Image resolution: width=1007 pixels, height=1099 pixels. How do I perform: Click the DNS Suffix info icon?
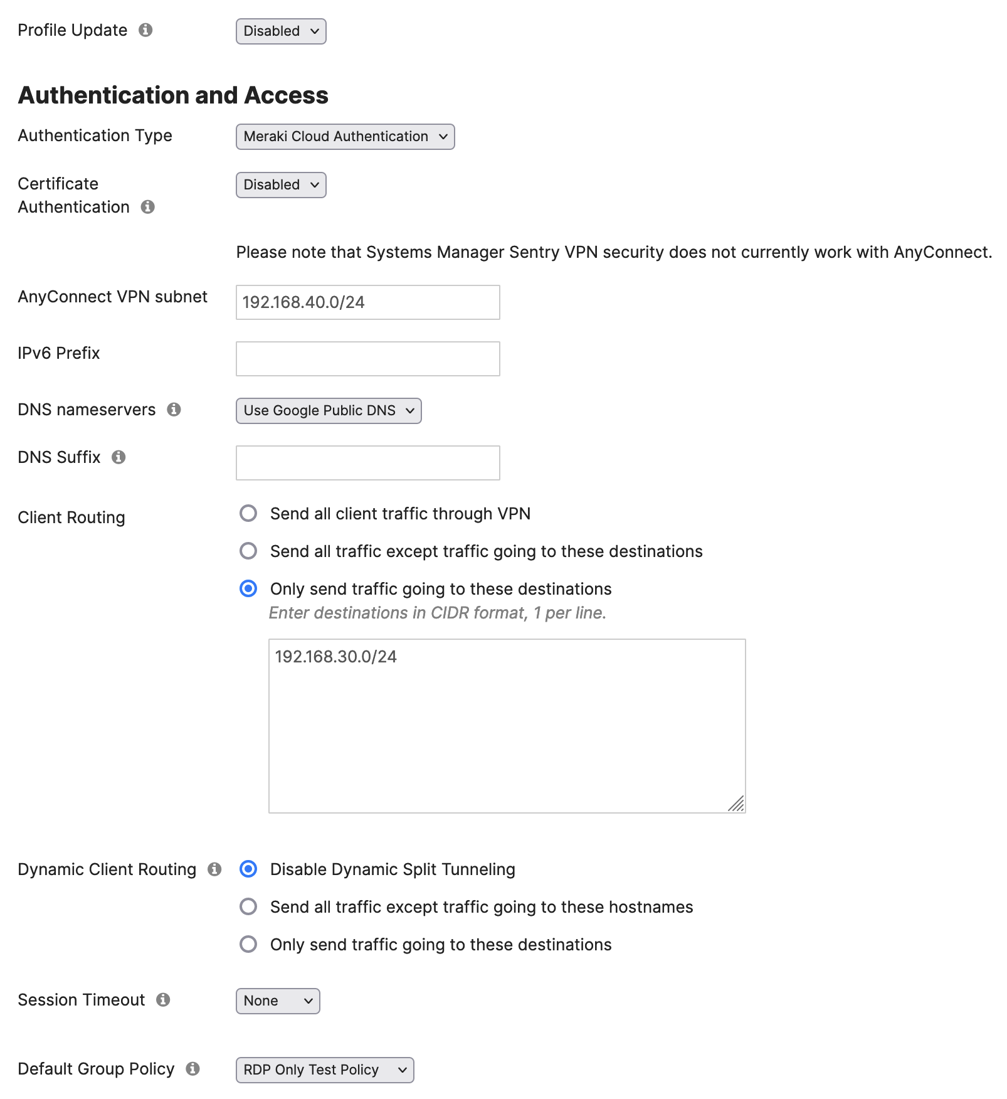tap(120, 457)
